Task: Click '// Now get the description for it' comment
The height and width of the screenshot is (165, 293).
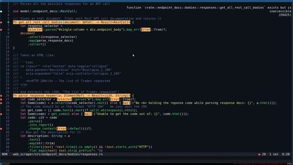Action: [x=50, y=132]
